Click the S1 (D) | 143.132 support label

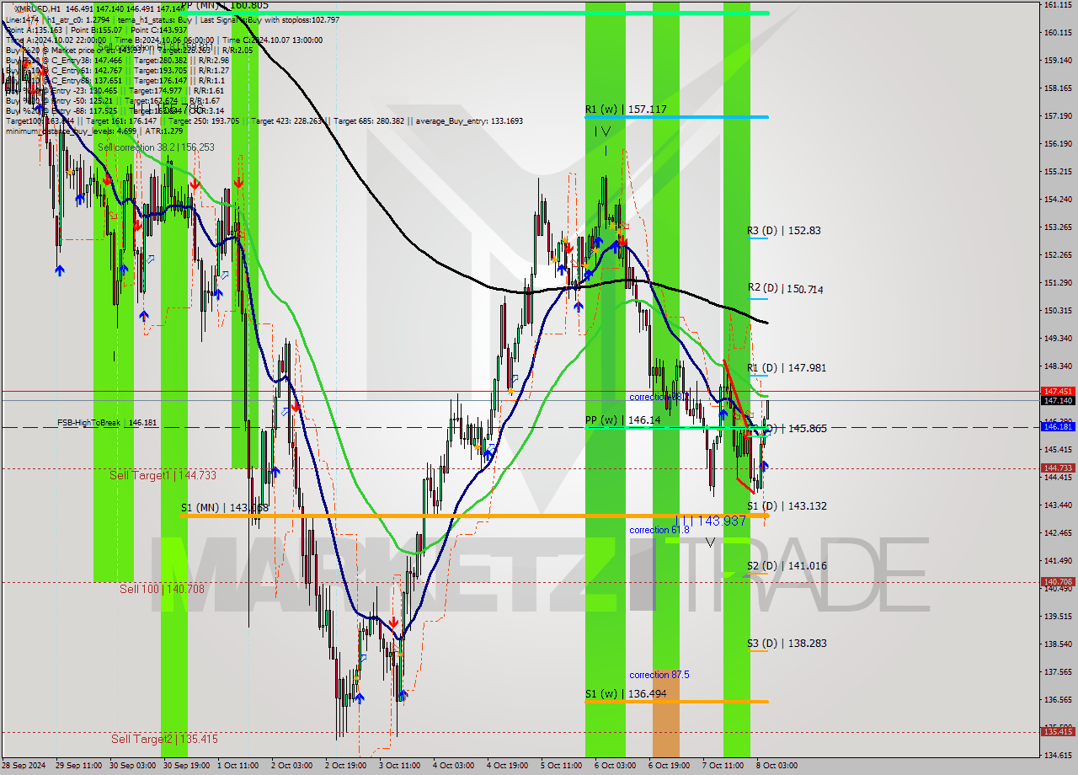[787, 506]
